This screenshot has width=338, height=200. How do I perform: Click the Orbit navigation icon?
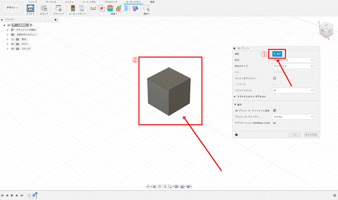(x=148, y=186)
